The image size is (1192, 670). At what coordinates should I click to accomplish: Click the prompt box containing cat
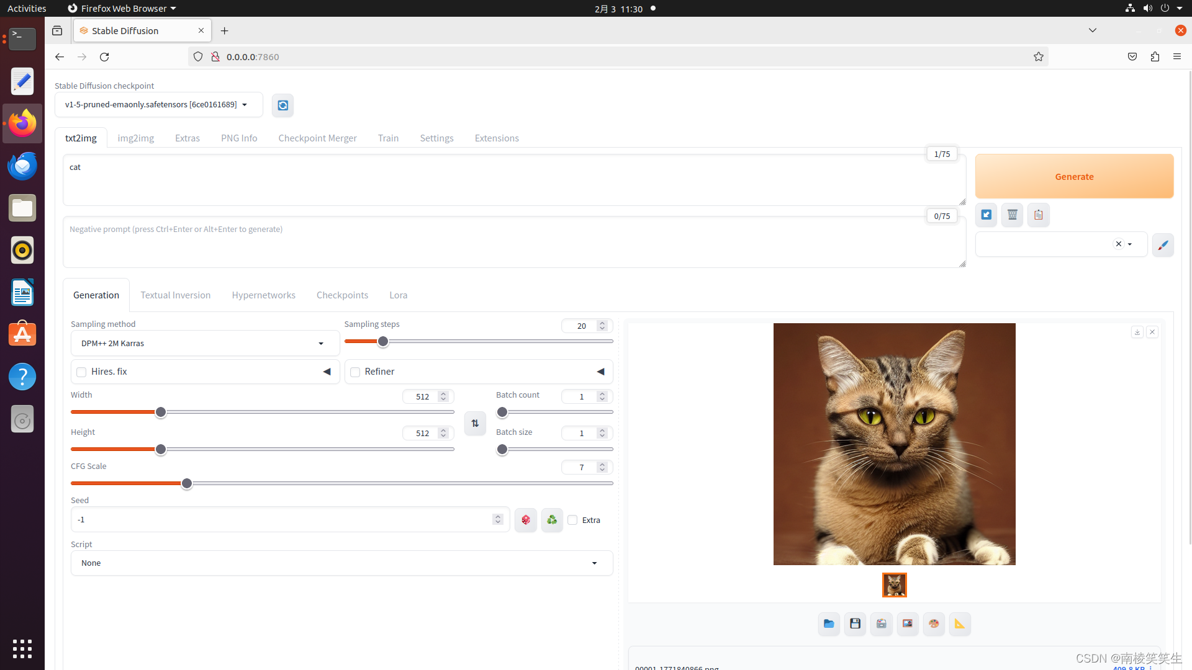pos(514,180)
